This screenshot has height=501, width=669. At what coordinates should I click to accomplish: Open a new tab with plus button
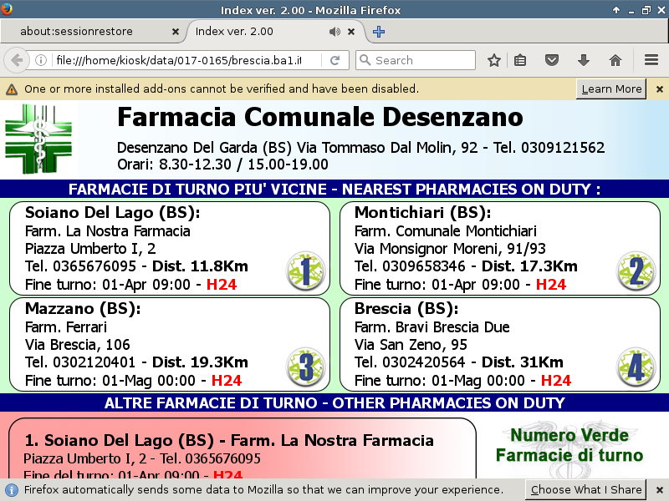pyautogui.click(x=378, y=32)
